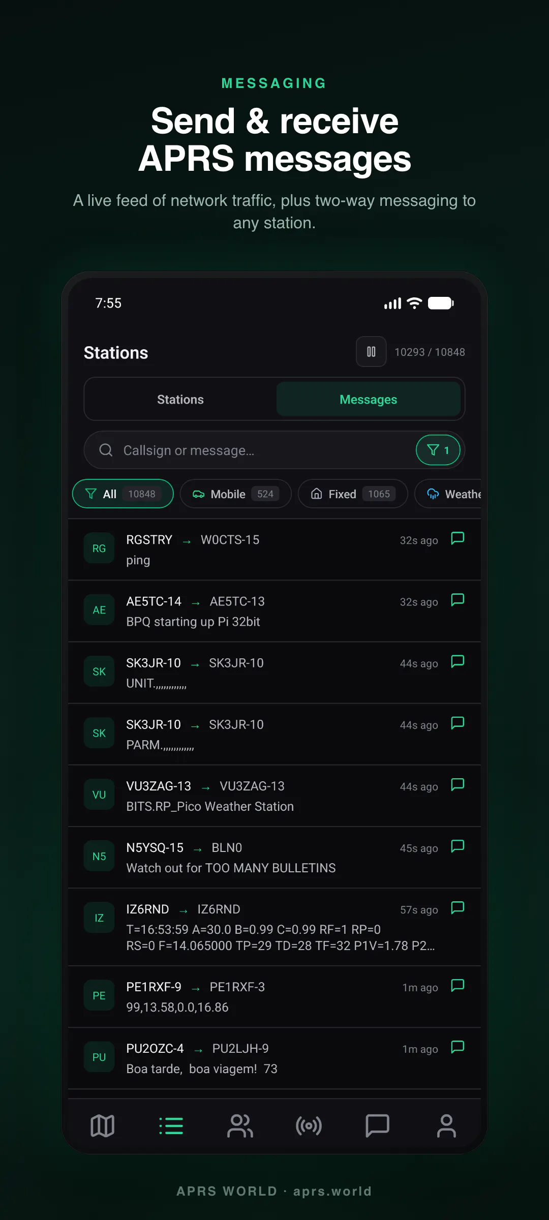Select destination PU2LJH-9
Screen dimensions: 549x1220
coord(240,1048)
